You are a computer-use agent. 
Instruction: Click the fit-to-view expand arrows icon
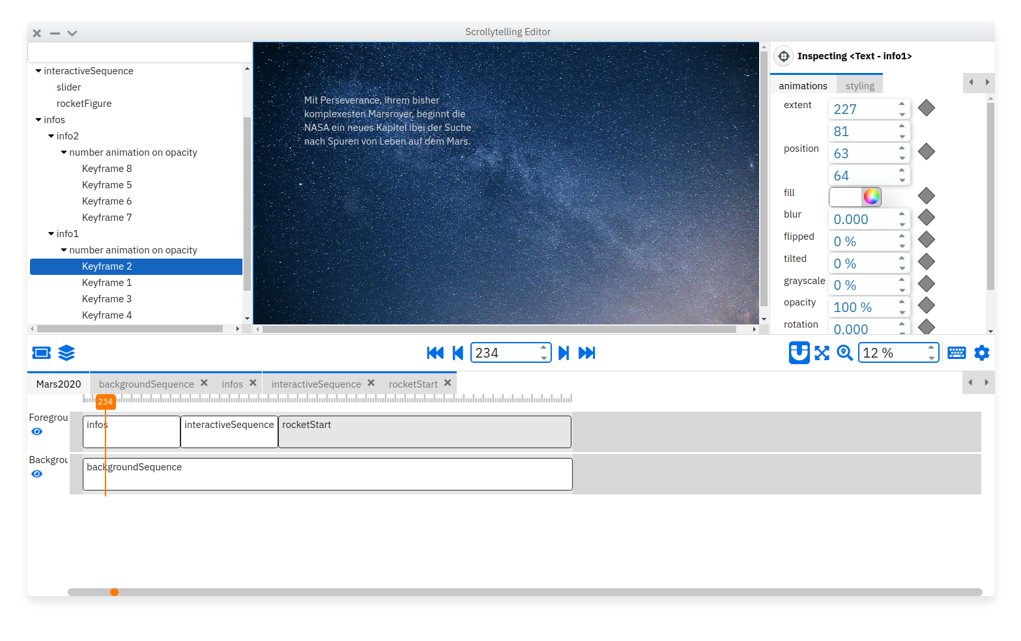click(822, 353)
